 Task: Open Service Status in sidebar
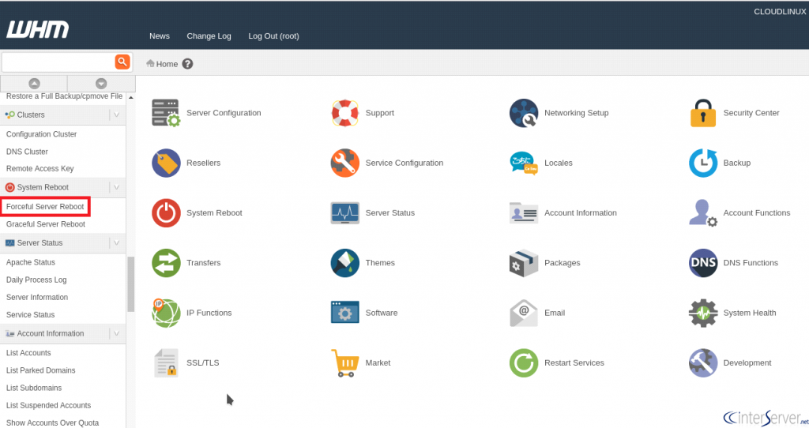[31, 315]
